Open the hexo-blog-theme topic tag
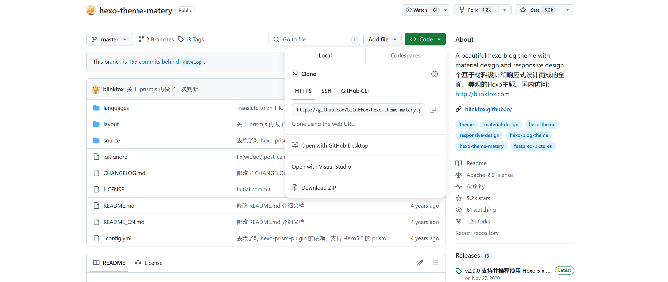668x282 pixels. 529,135
